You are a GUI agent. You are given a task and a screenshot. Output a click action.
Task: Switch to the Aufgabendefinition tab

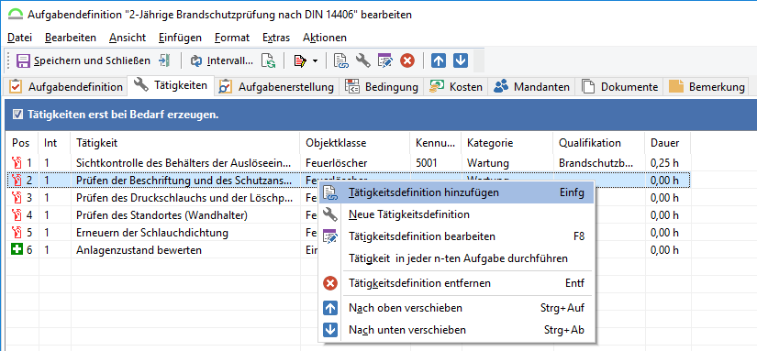66,87
